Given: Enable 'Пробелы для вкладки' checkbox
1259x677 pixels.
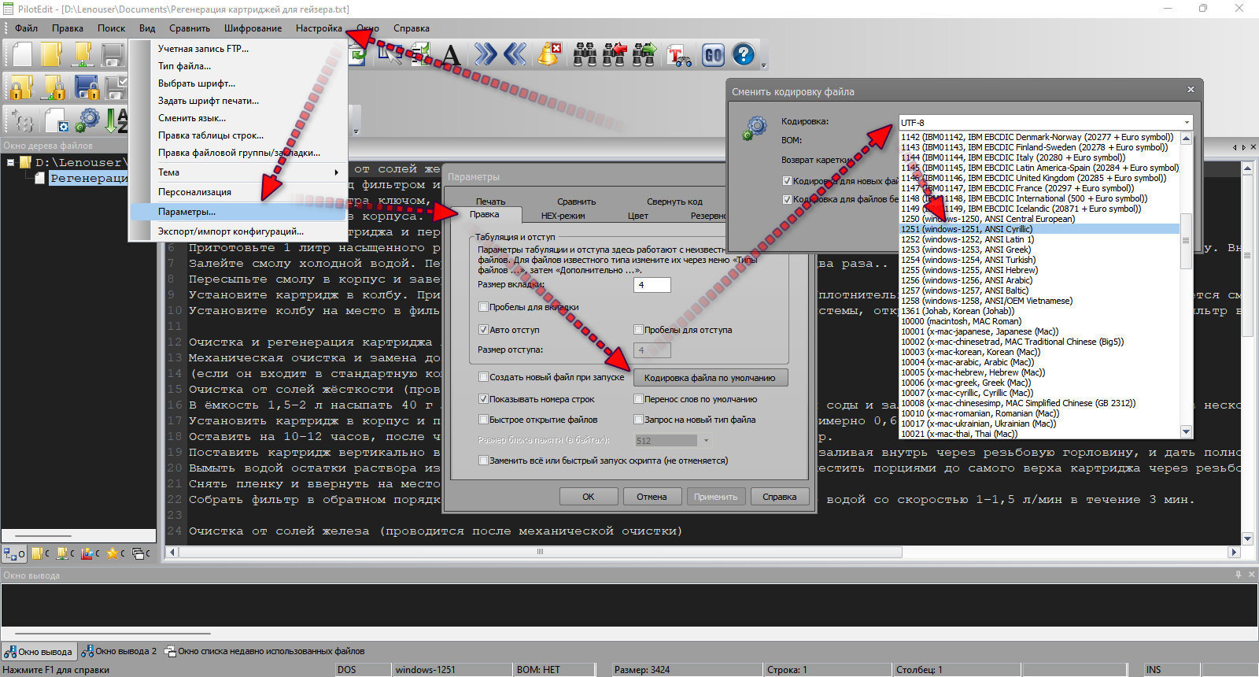Looking at the screenshot, I should click(483, 307).
